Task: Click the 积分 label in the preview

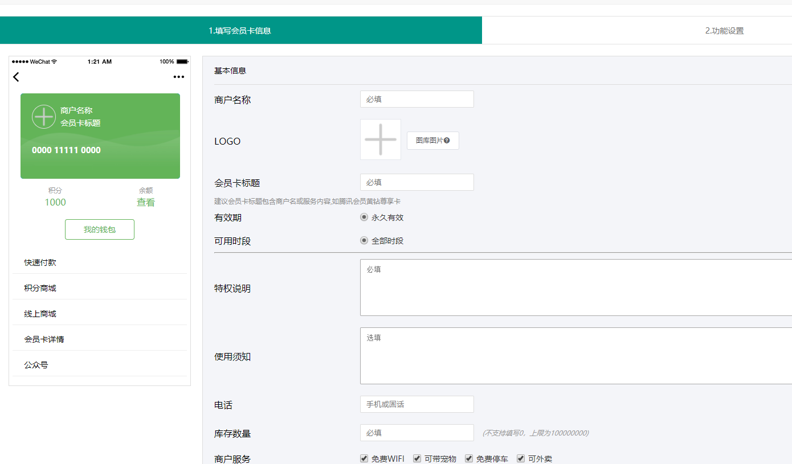Action: pyautogui.click(x=55, y=191)
